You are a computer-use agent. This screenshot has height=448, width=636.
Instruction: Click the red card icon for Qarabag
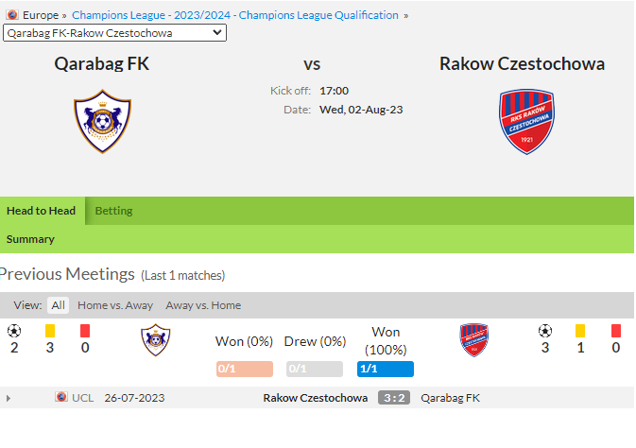(85, 331)
